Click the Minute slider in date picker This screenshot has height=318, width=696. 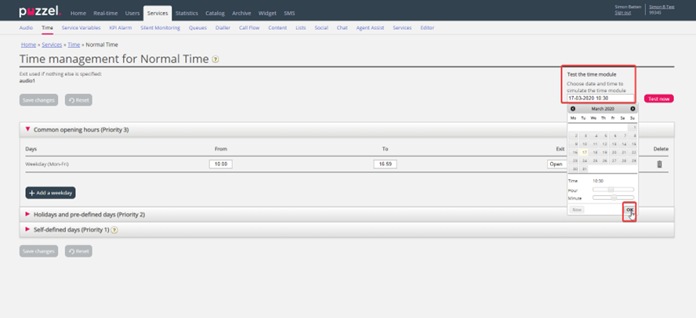point(613,198)
